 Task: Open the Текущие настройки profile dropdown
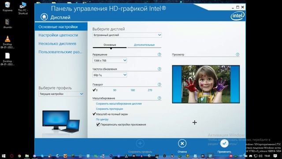pos(61,94)
